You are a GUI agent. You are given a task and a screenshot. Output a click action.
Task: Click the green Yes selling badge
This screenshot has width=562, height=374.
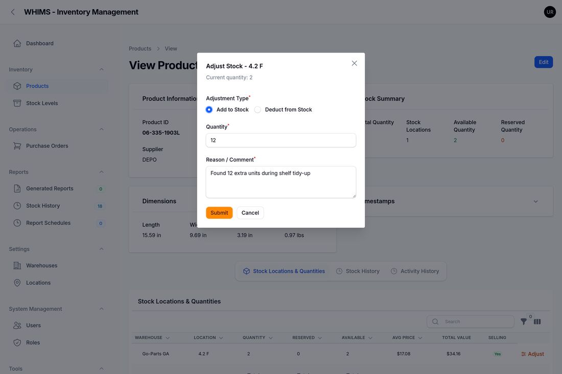point(498,354)
